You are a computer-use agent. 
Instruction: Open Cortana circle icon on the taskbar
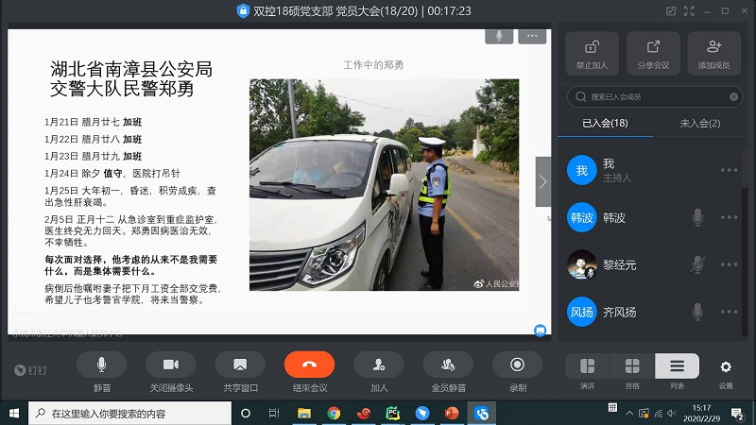246,414
